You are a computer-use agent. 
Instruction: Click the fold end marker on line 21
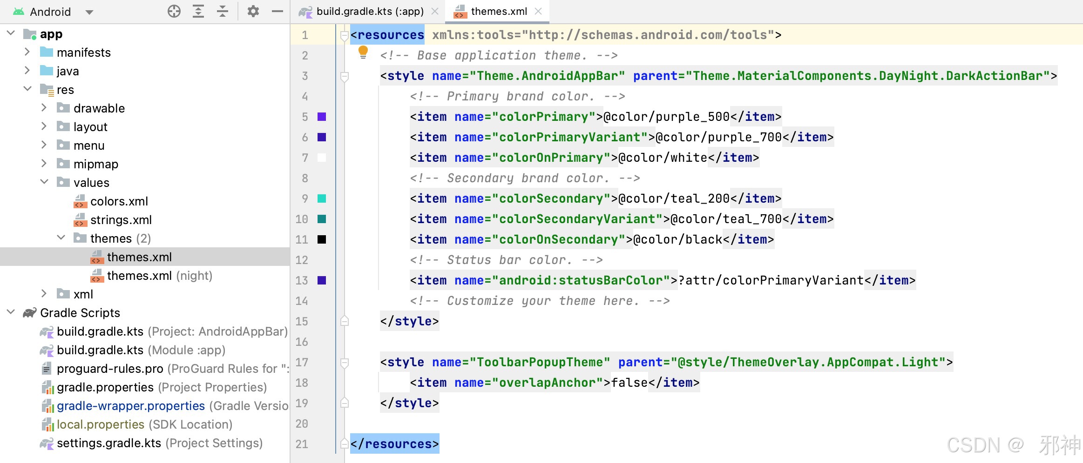pyautogui.click(x=345, y=443)
